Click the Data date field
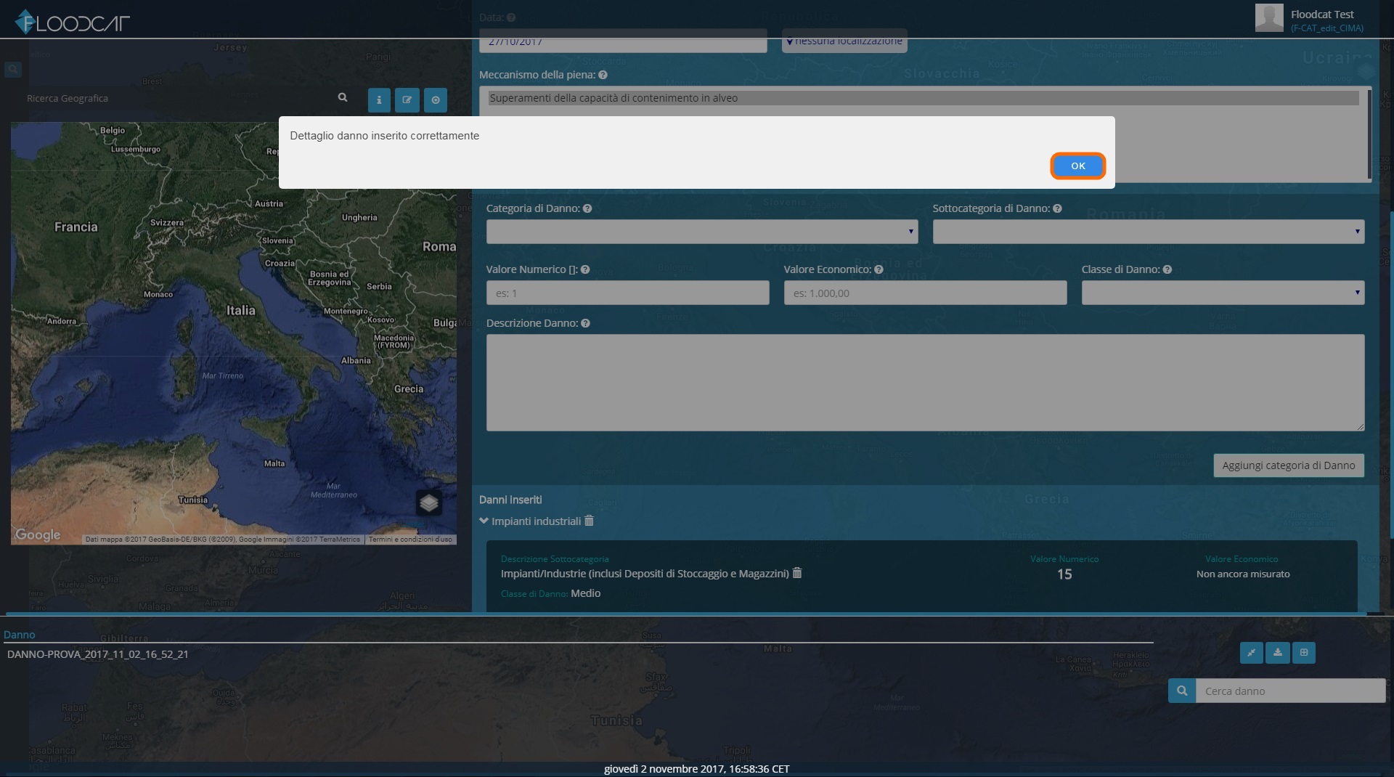Viewport: 1394px width, 777px height. pos(623,41)
